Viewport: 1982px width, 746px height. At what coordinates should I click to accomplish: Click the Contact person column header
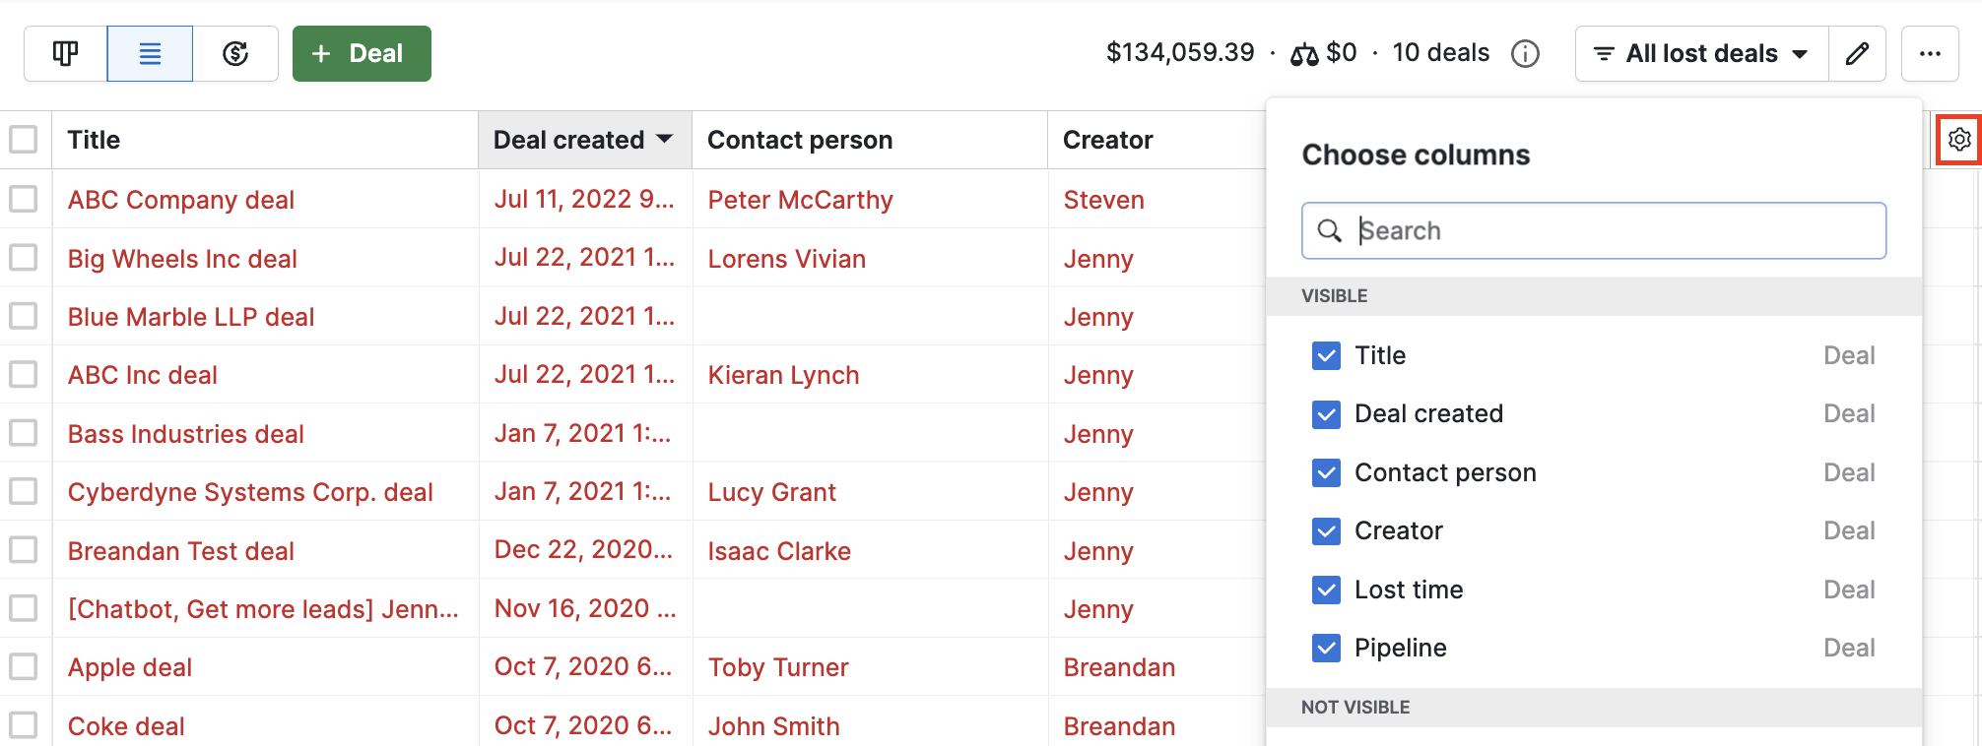(x=799, y=140)
